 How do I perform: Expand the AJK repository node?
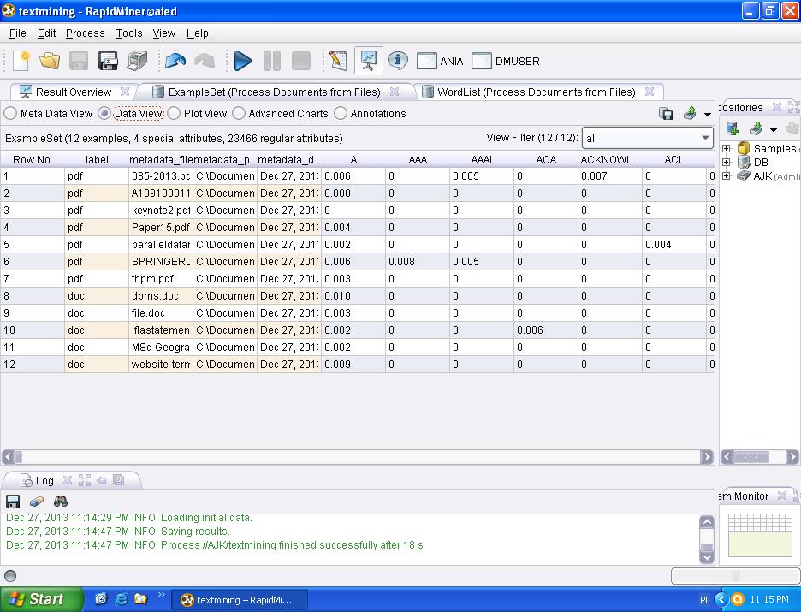726,176
